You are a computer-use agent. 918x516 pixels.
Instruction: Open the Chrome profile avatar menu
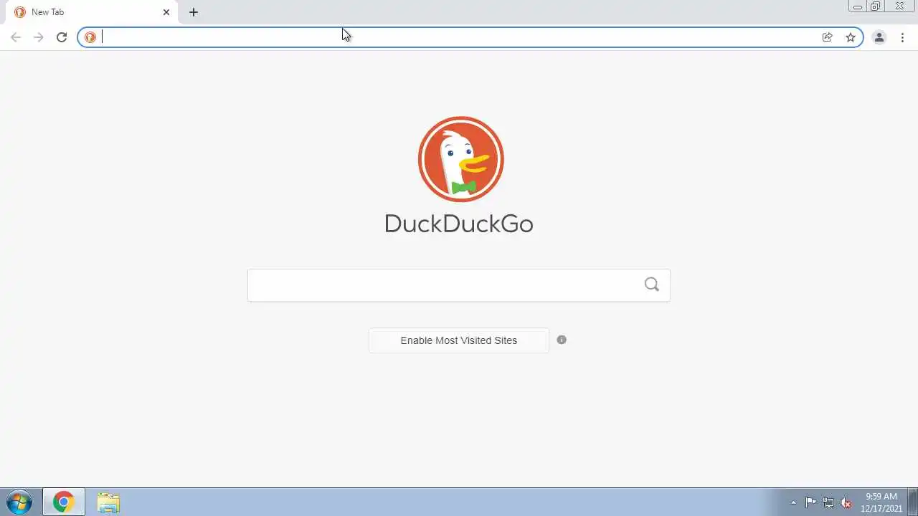(879, 37)
